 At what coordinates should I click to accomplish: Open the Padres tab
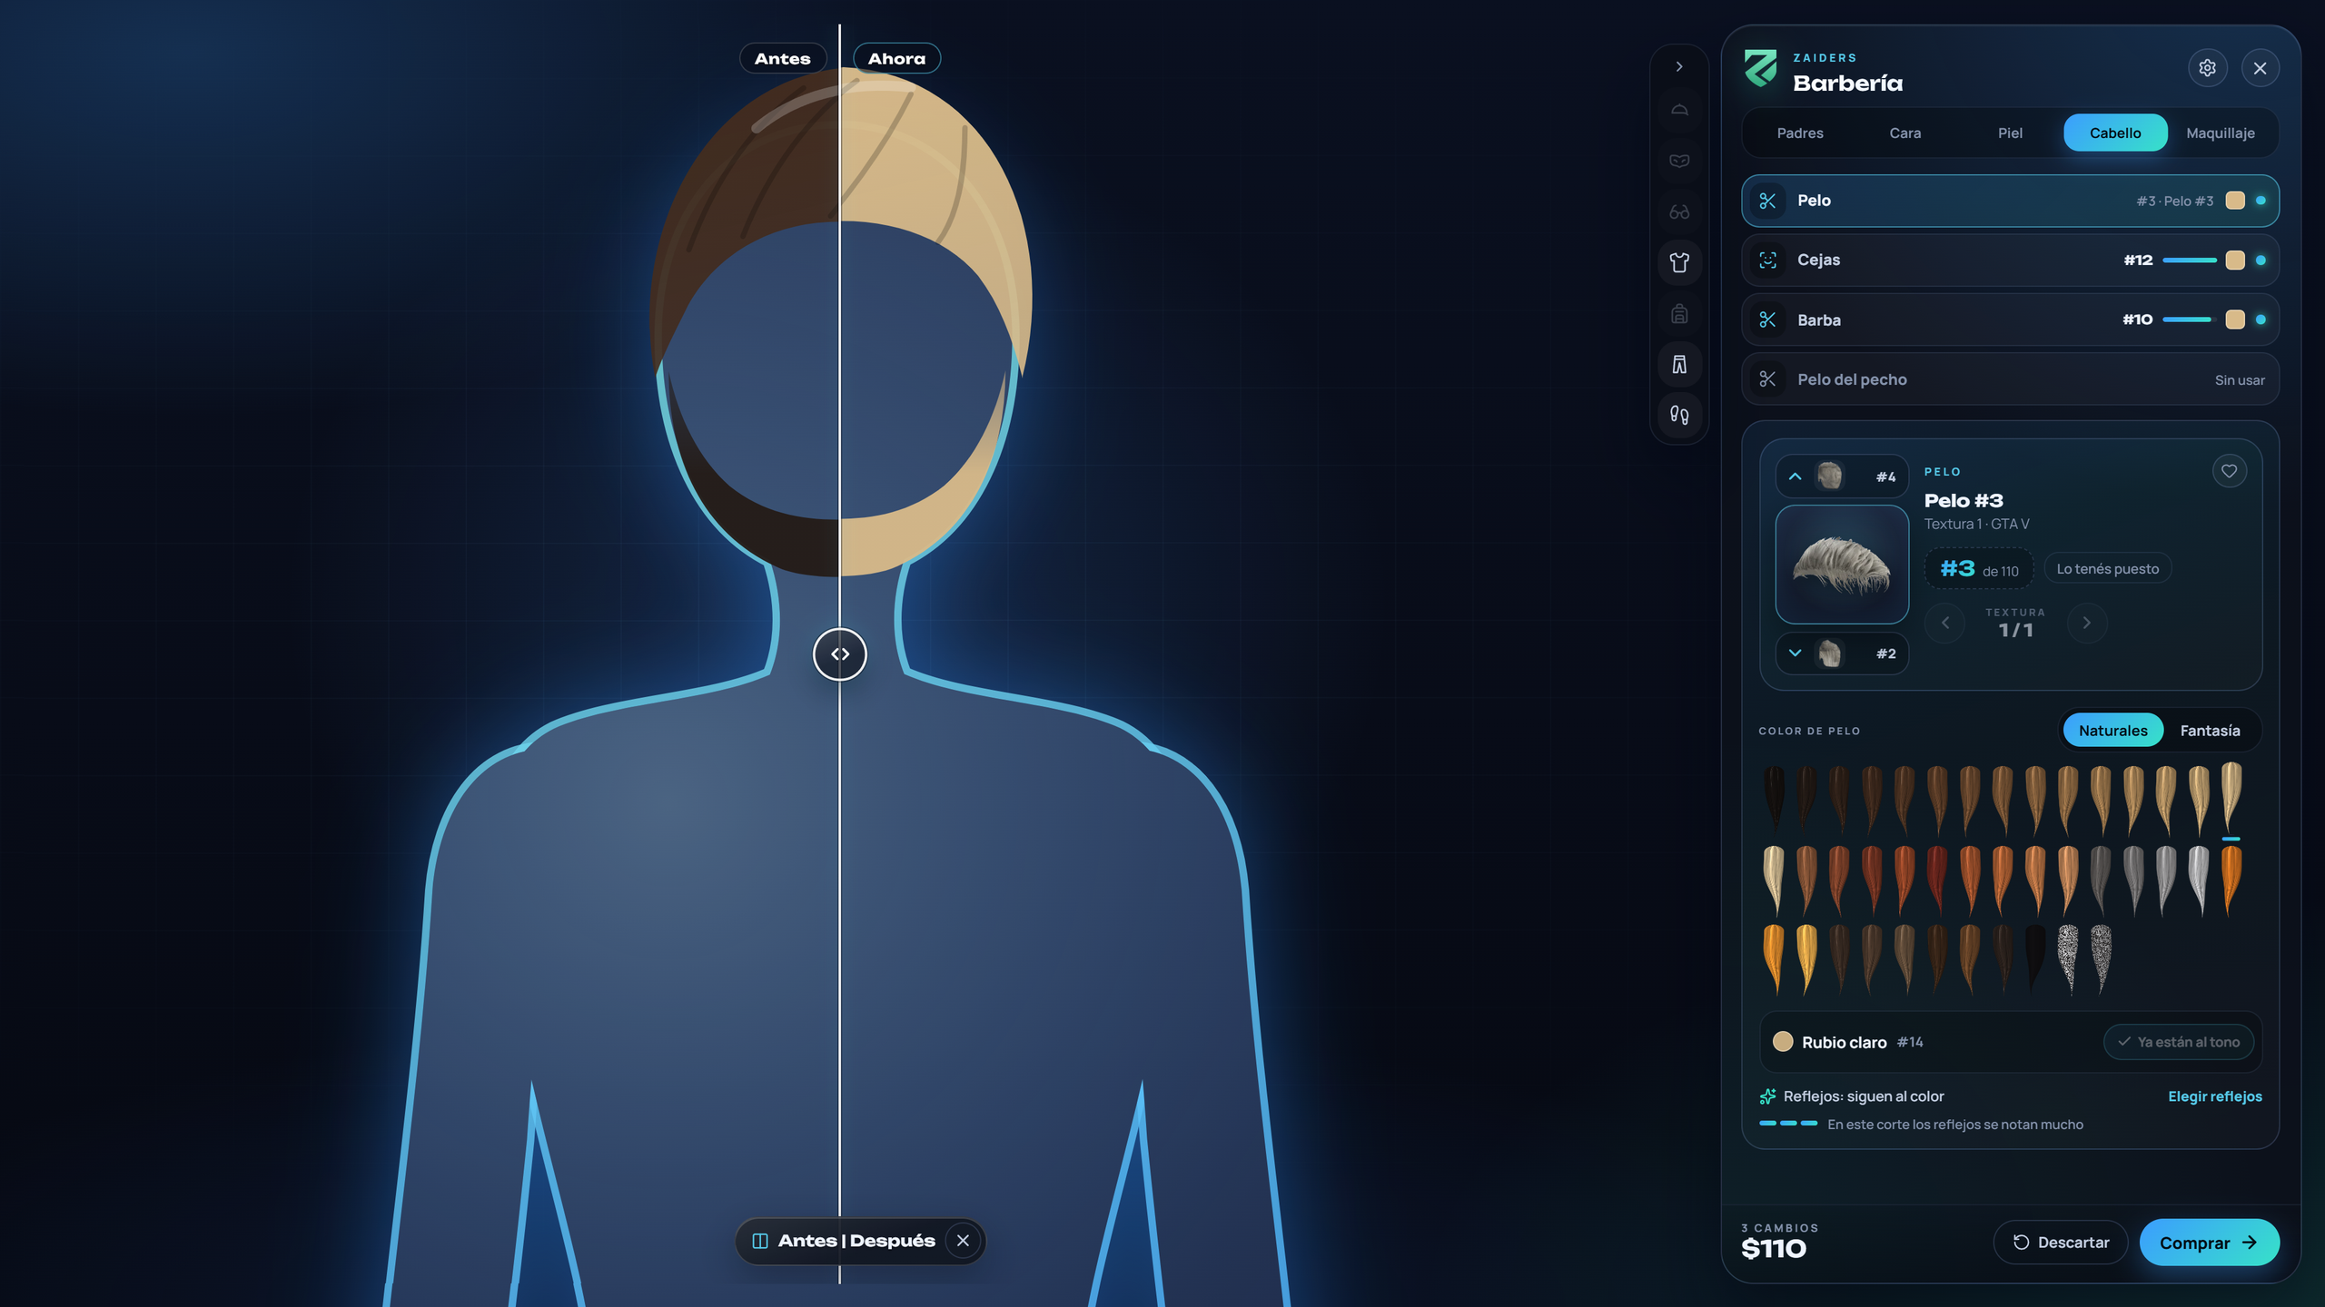coord(1800,133)
